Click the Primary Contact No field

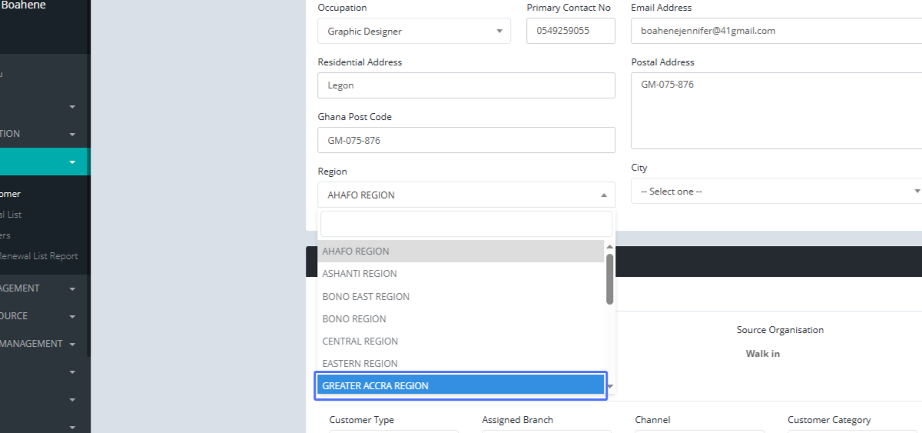[x=570, y=32]
